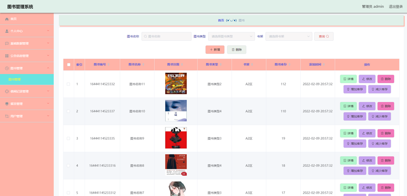
Task: Sort table by 书架 column arrows
Action: tap(252, 64)
